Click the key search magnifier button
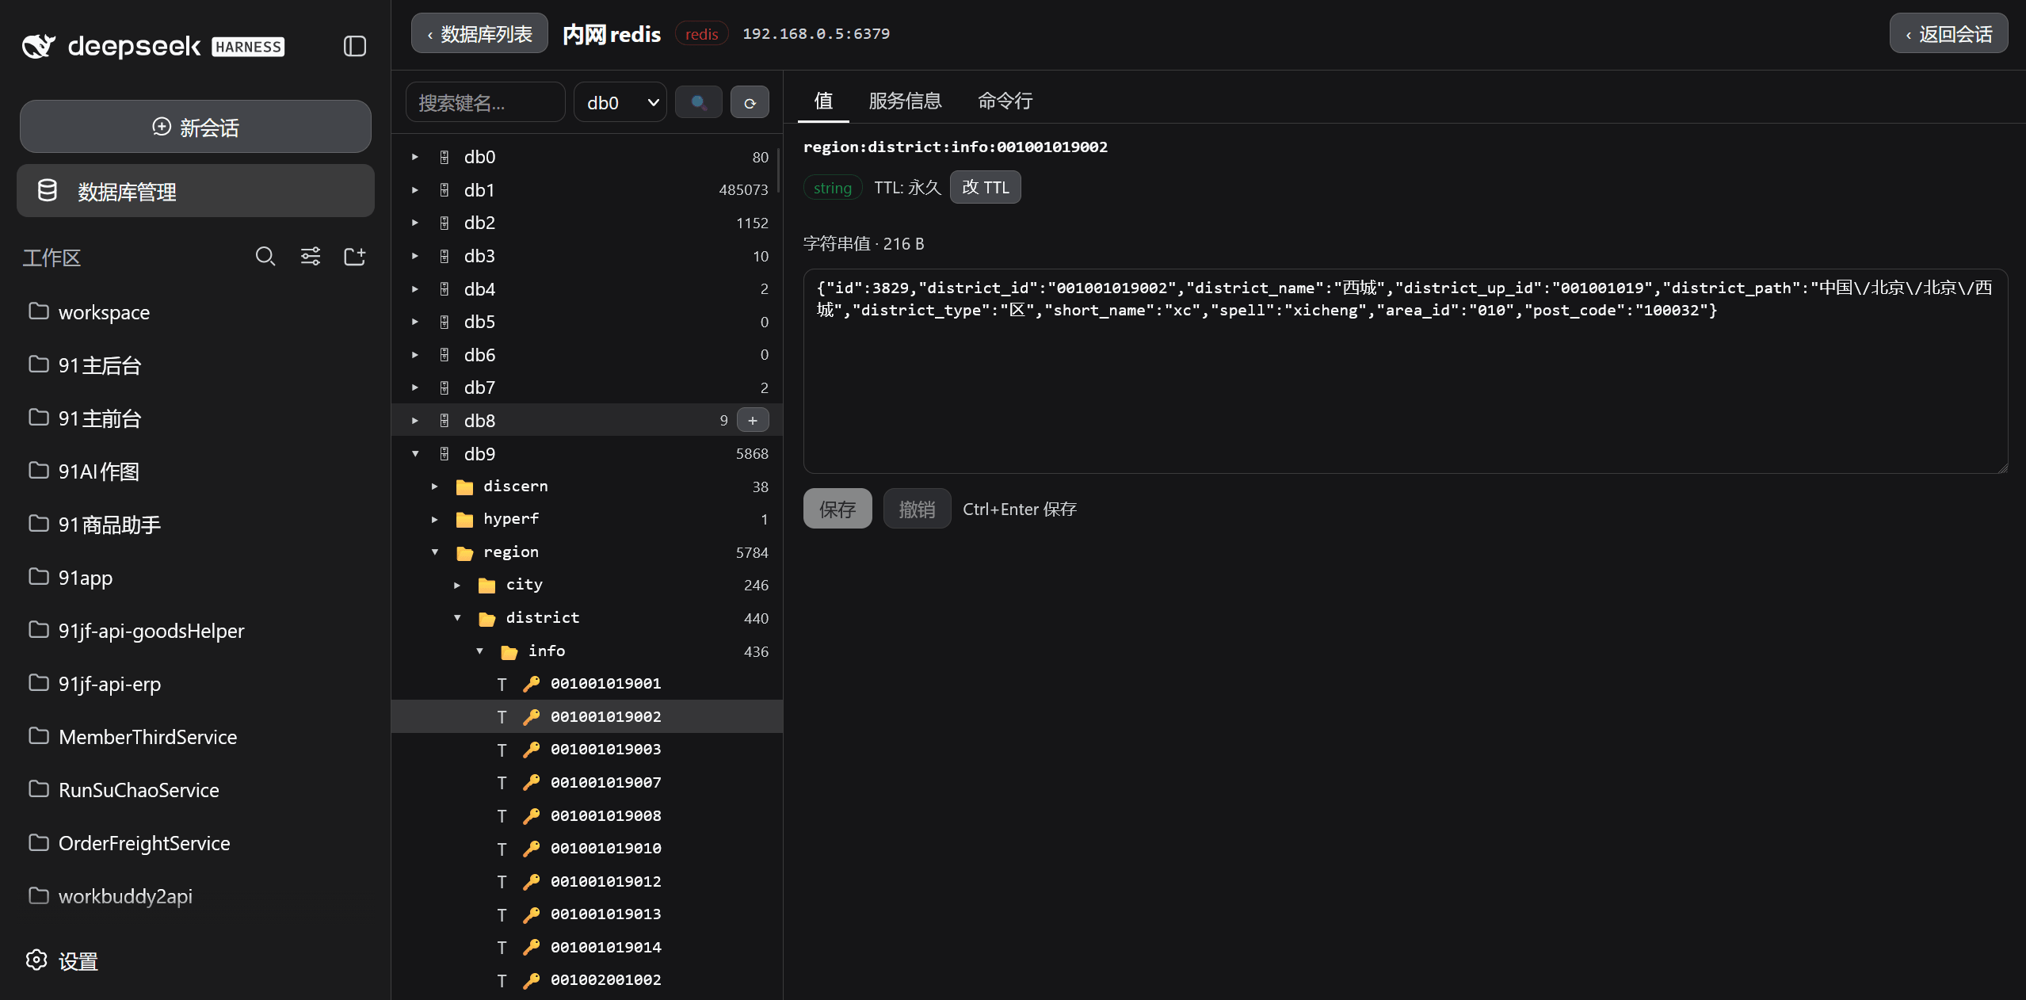This screenshot has height=1000, width=2026. pyautogui.click(x=698, y=102)
